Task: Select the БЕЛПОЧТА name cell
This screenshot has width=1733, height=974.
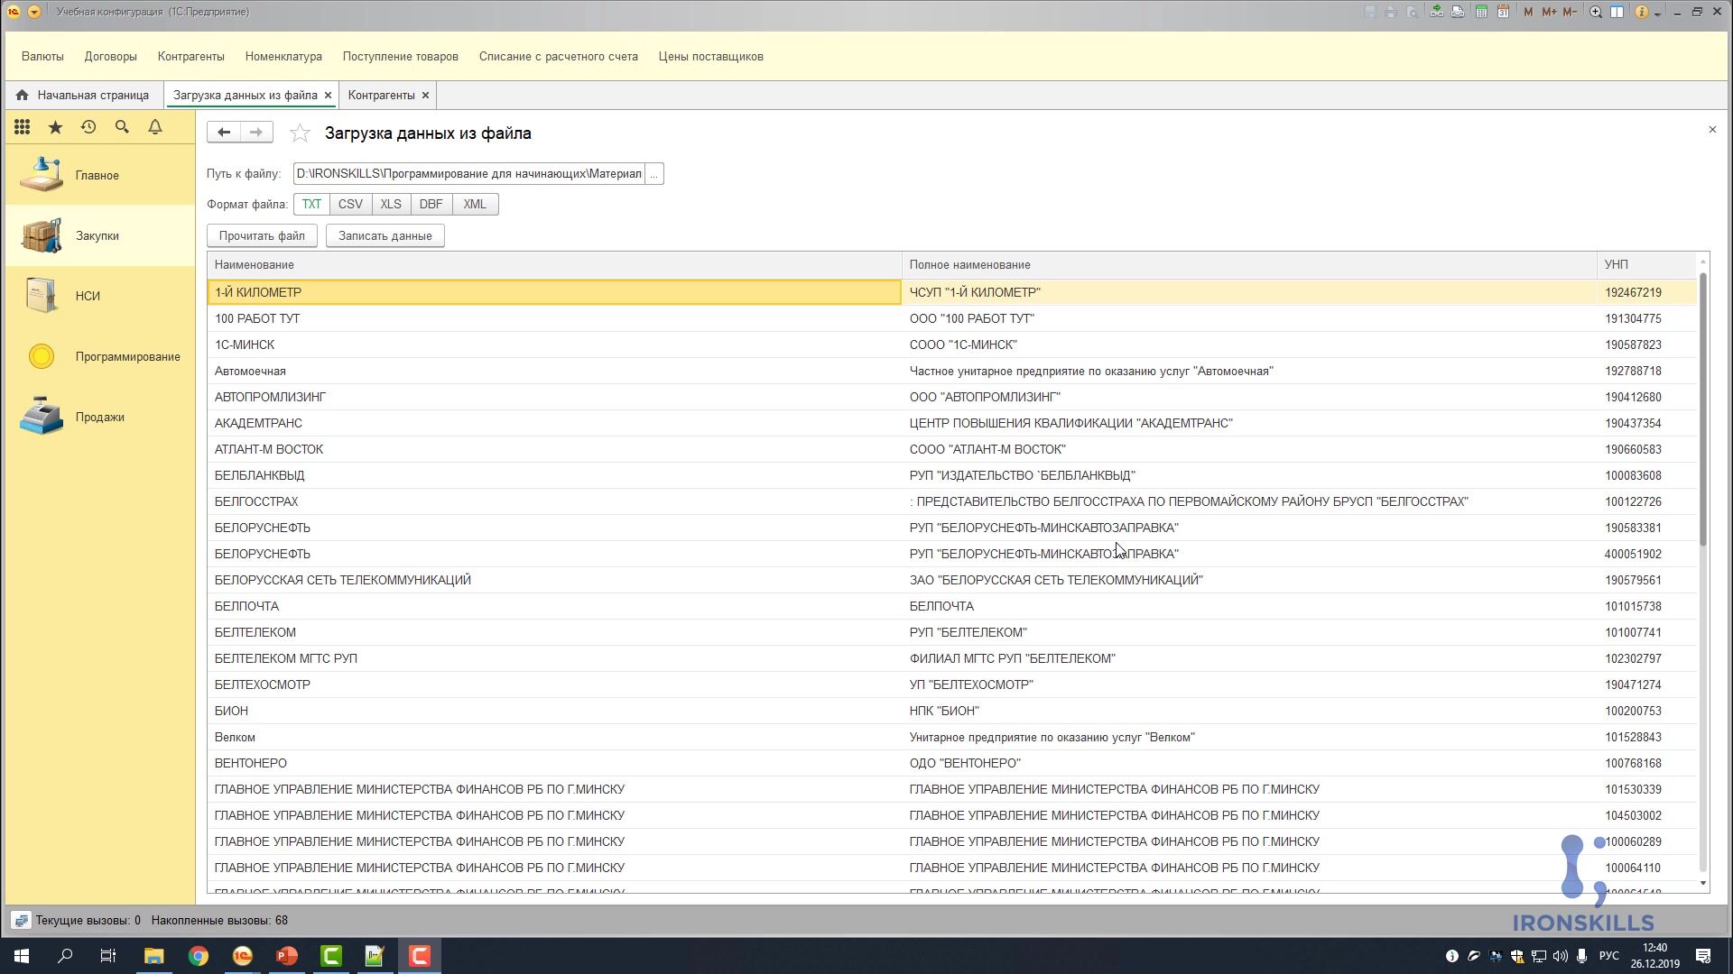Action: pos(554,606)
